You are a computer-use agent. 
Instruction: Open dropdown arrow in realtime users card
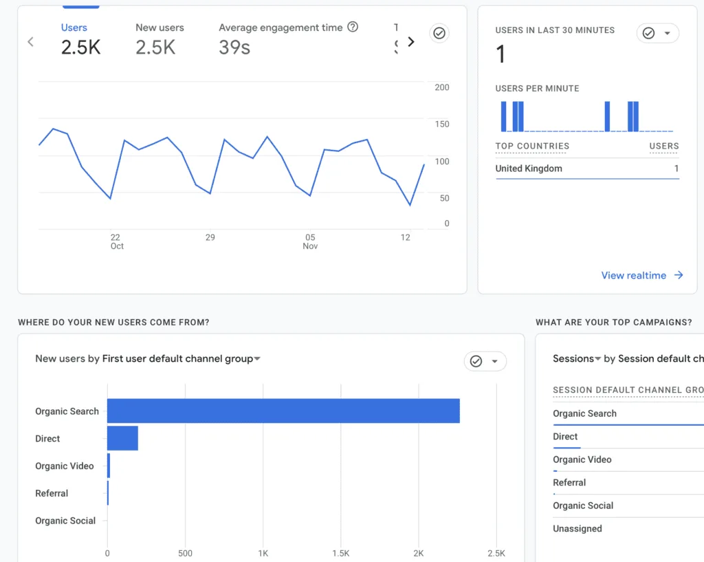(x=667, y=33)
